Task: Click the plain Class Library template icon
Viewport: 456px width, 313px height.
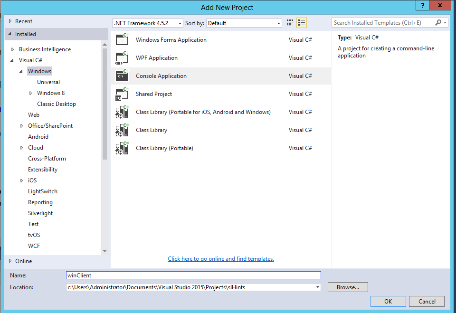Action: pyautogui.click(x=122, y=130)
